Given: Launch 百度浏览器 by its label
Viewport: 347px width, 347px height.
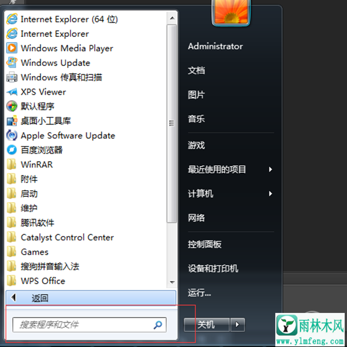Looking at the screenshot, I should (x=42, y=150).
